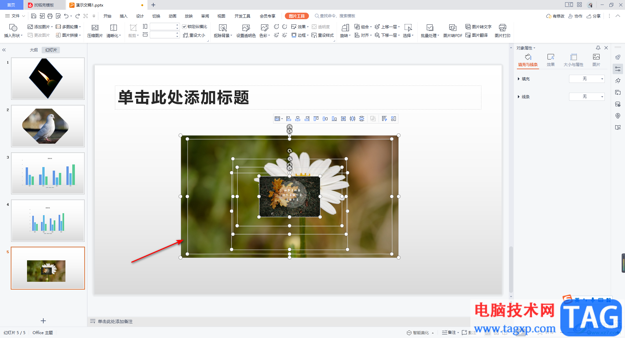Open the 抠除背景 remove background tool
Screen dimensions: 625x338
(223, 31)
